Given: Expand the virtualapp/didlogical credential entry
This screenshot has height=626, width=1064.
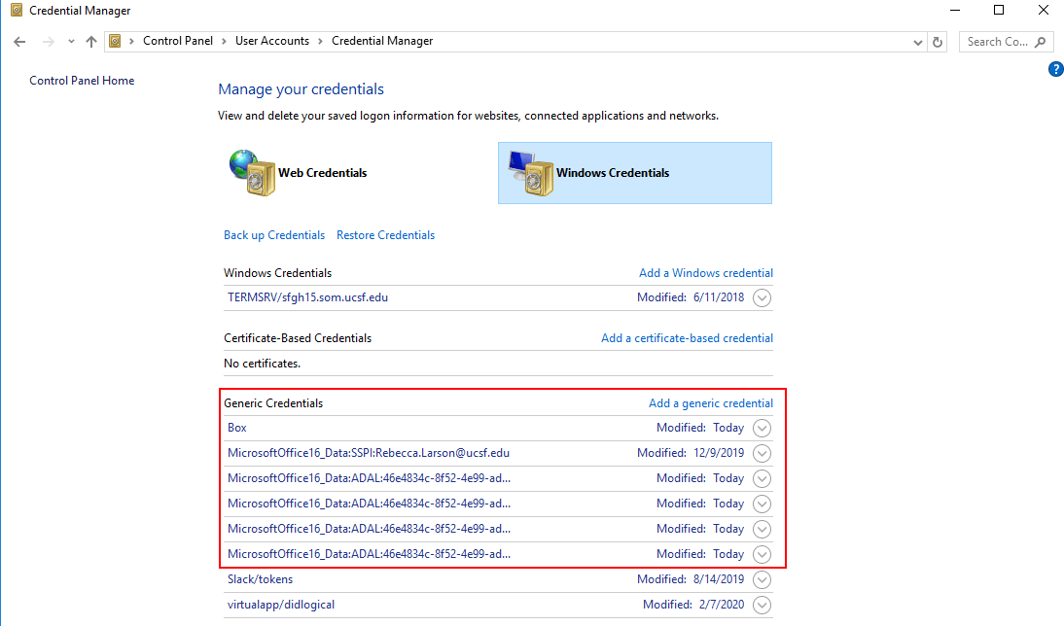Looking at the screenshot, I should tap(762, 604).
